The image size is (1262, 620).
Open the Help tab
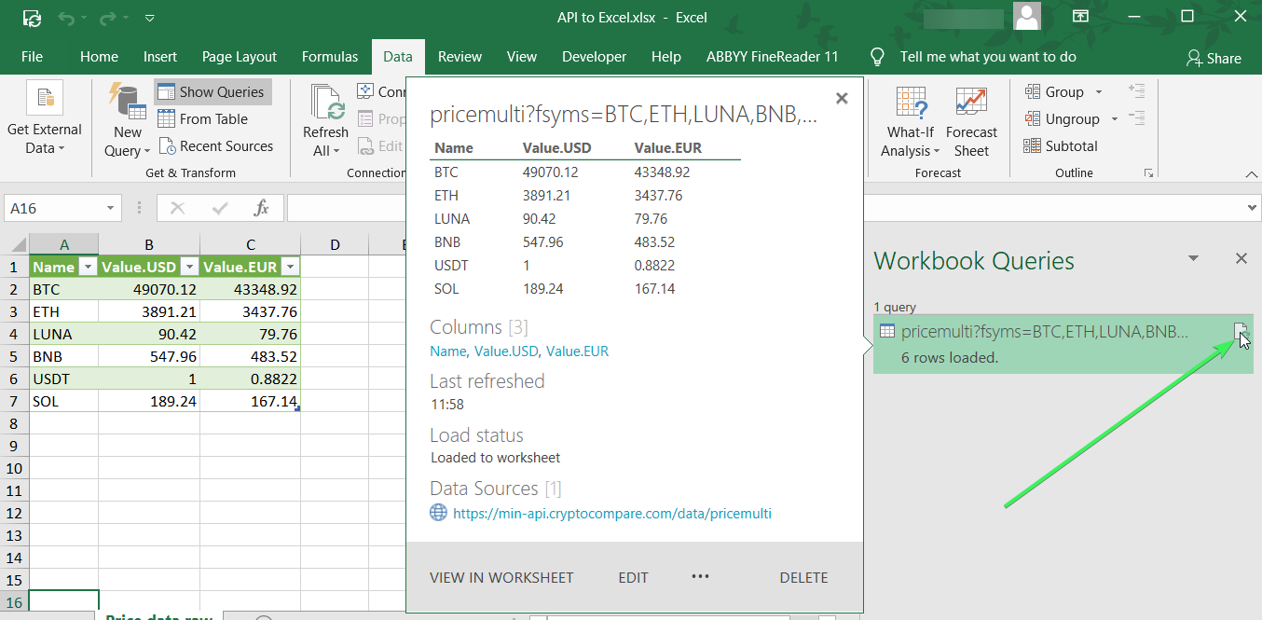point(665,57)
